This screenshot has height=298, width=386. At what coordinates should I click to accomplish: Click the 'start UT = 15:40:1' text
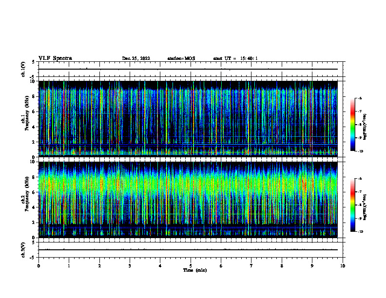[x=235, y=58]
